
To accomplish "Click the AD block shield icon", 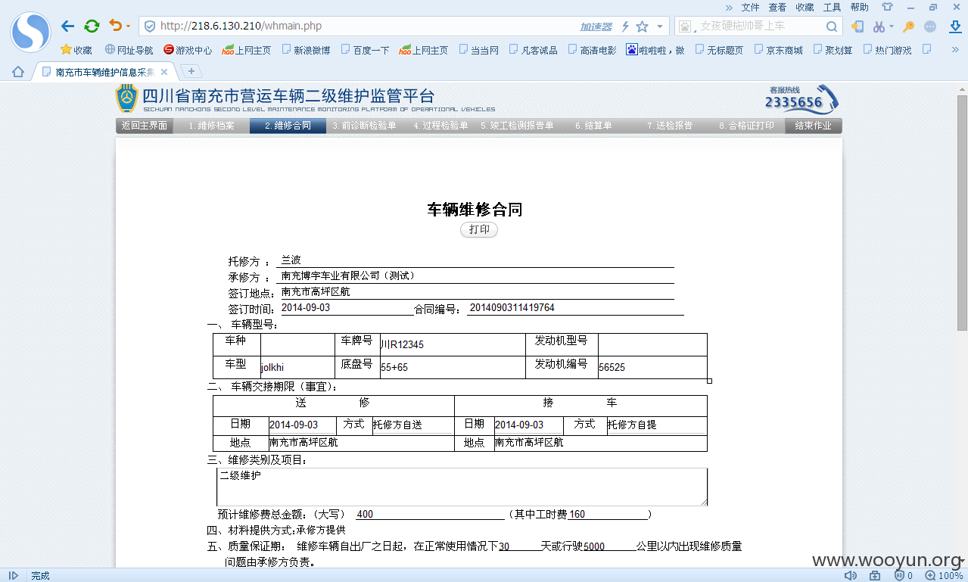I will 900,575.
